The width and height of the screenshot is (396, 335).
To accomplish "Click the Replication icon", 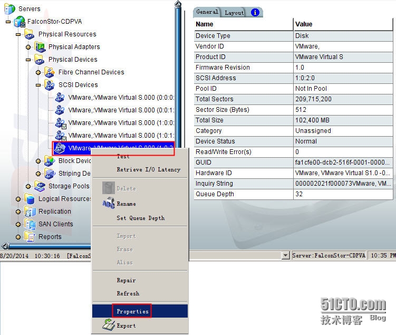I will 30,212.
